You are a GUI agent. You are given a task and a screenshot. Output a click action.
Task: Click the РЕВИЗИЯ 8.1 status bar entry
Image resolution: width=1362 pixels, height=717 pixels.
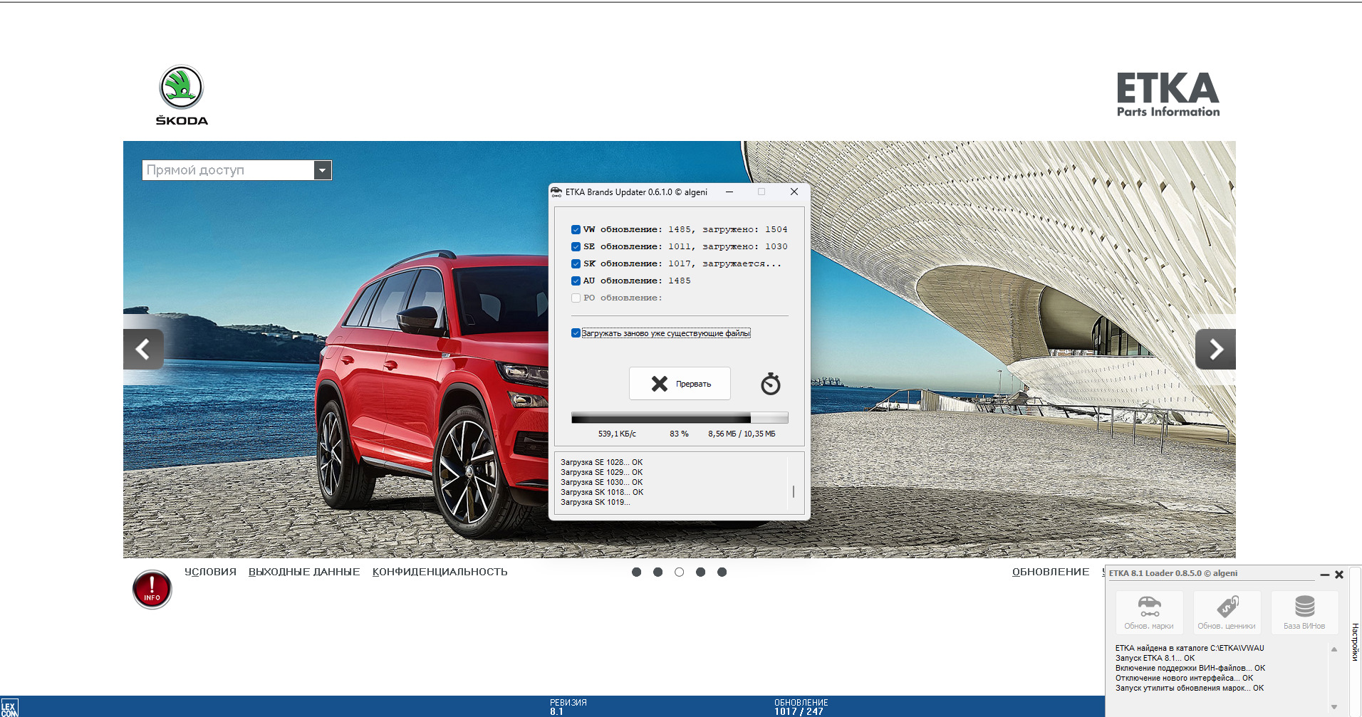point(568,706)
